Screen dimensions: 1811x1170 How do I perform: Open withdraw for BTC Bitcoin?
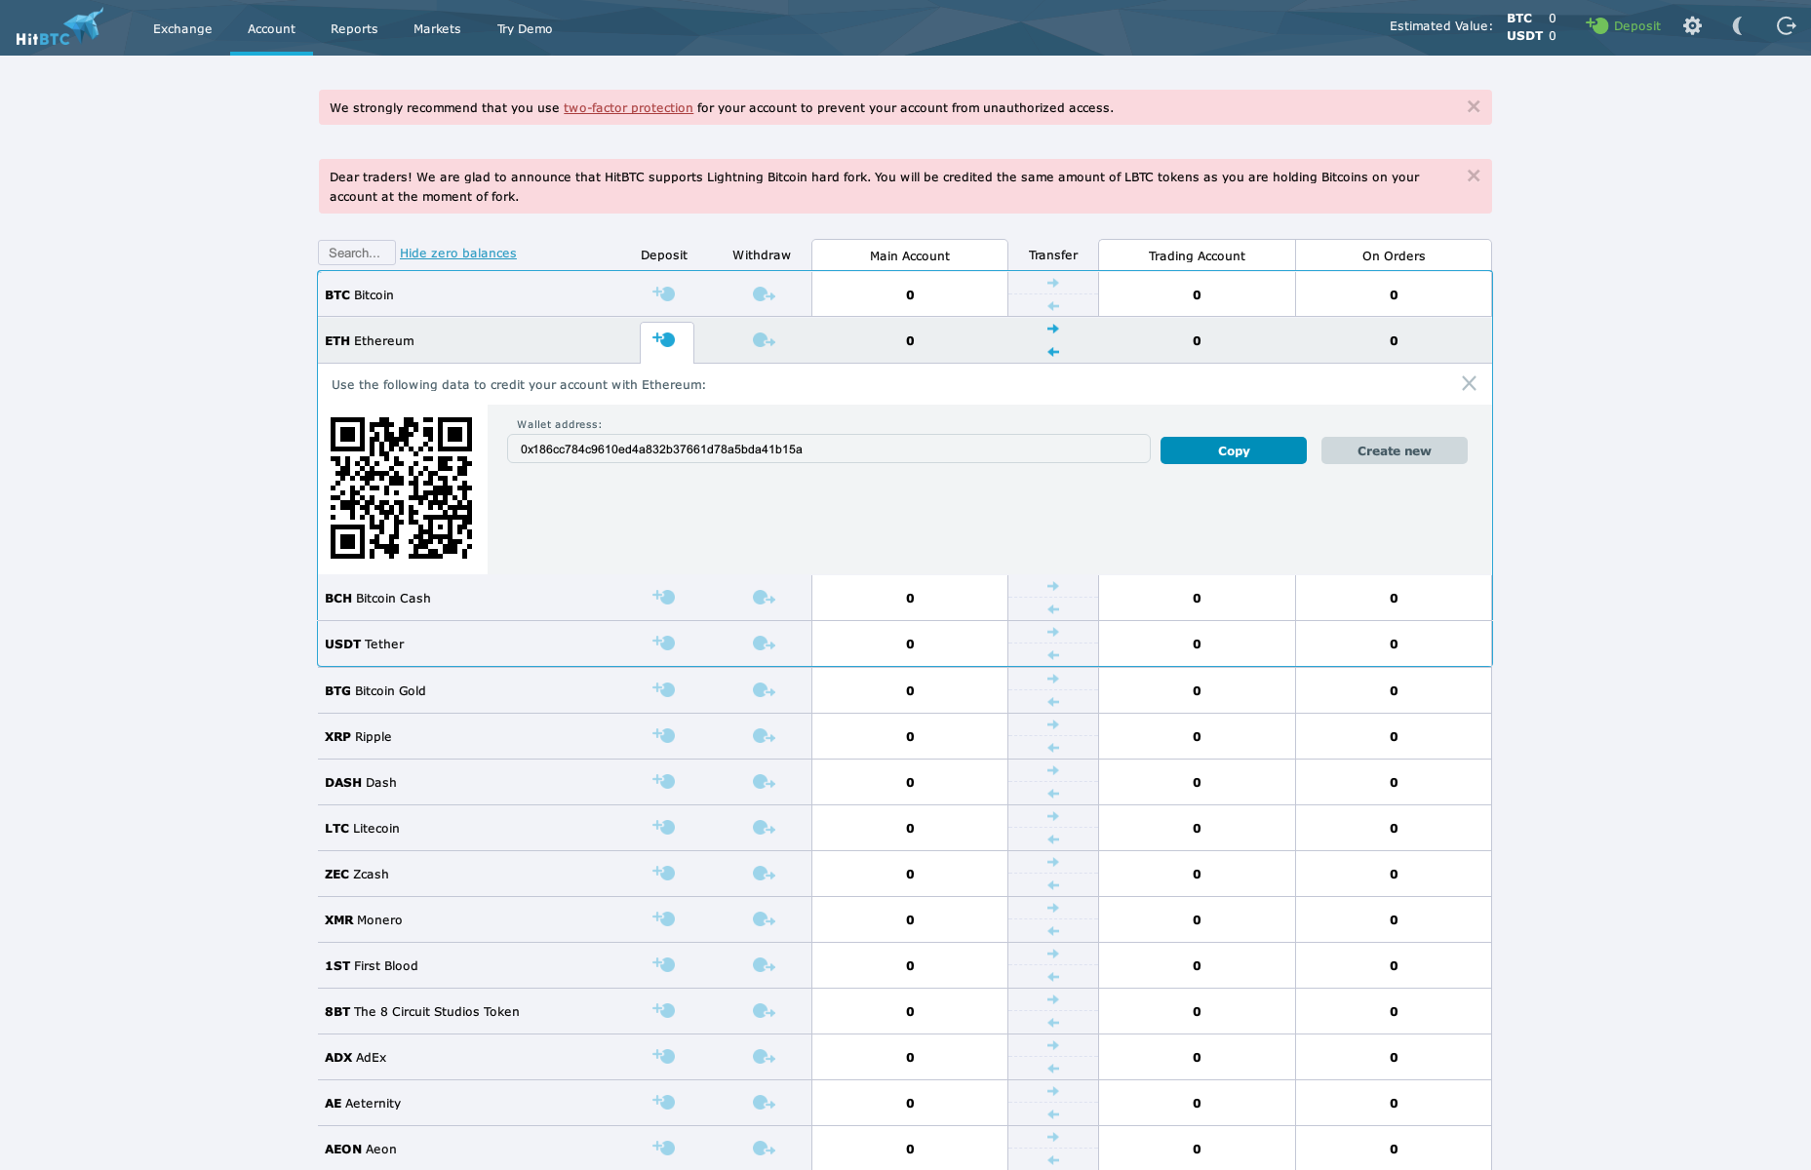coord(764,294)
